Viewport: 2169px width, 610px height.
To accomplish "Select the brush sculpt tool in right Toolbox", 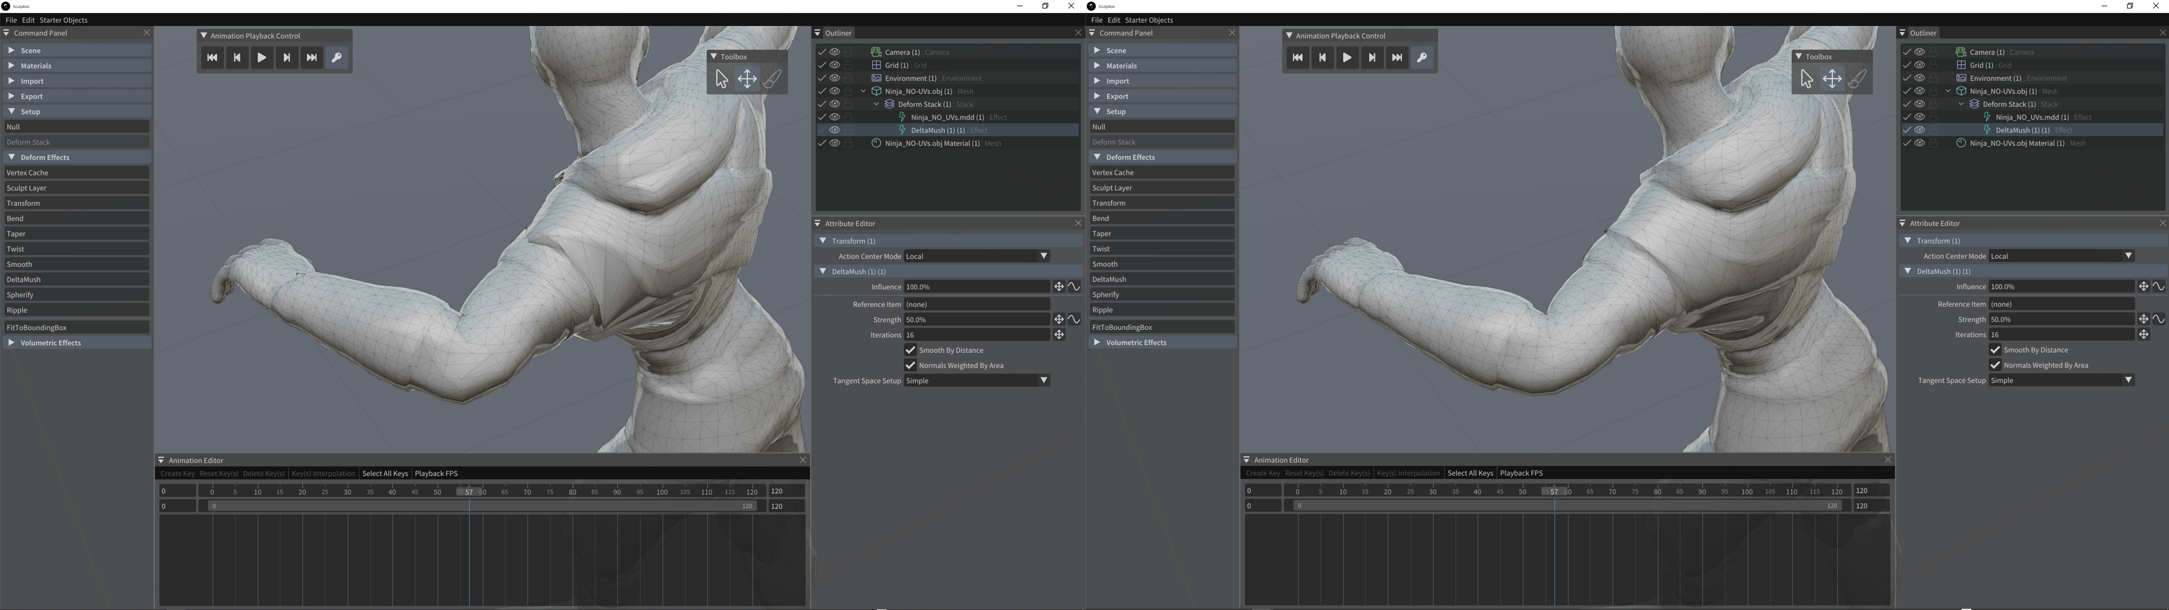I will 1857,79.
